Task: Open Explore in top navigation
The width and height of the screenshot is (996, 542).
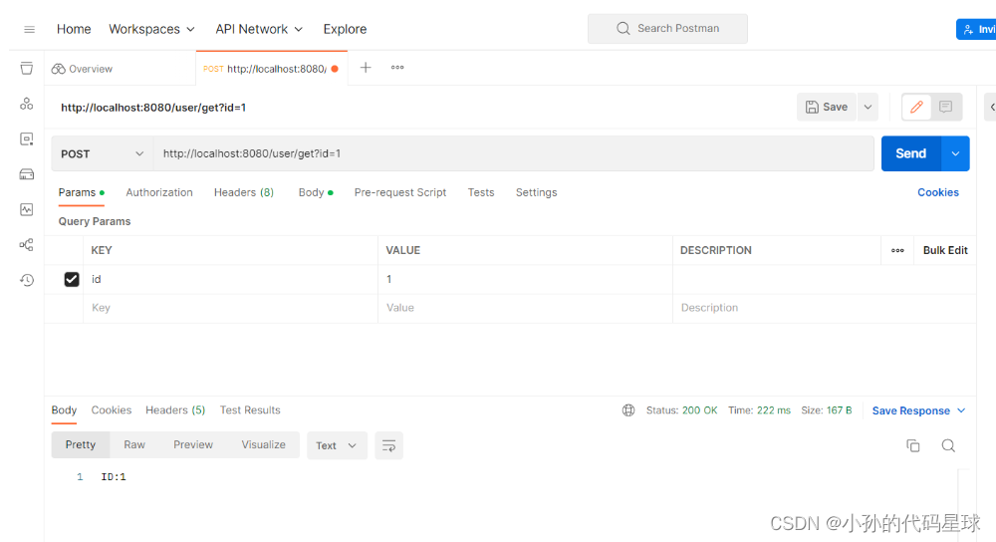Action: (x=345, y=29)
